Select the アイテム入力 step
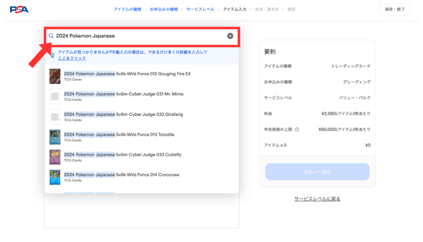423x242 pixels. click(235, 9)
